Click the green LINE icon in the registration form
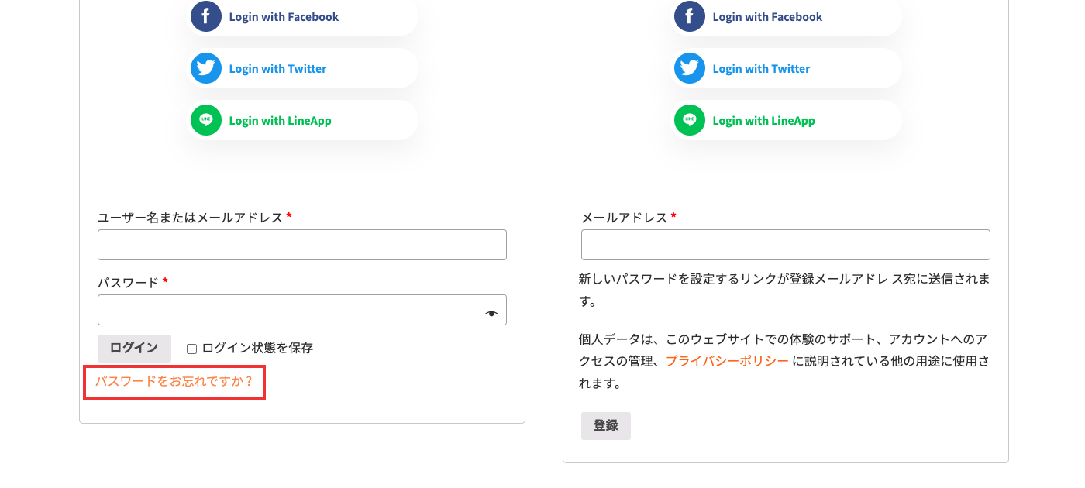Image resolution: width=1085 pixels, height=488 pixels. (690, 120)
